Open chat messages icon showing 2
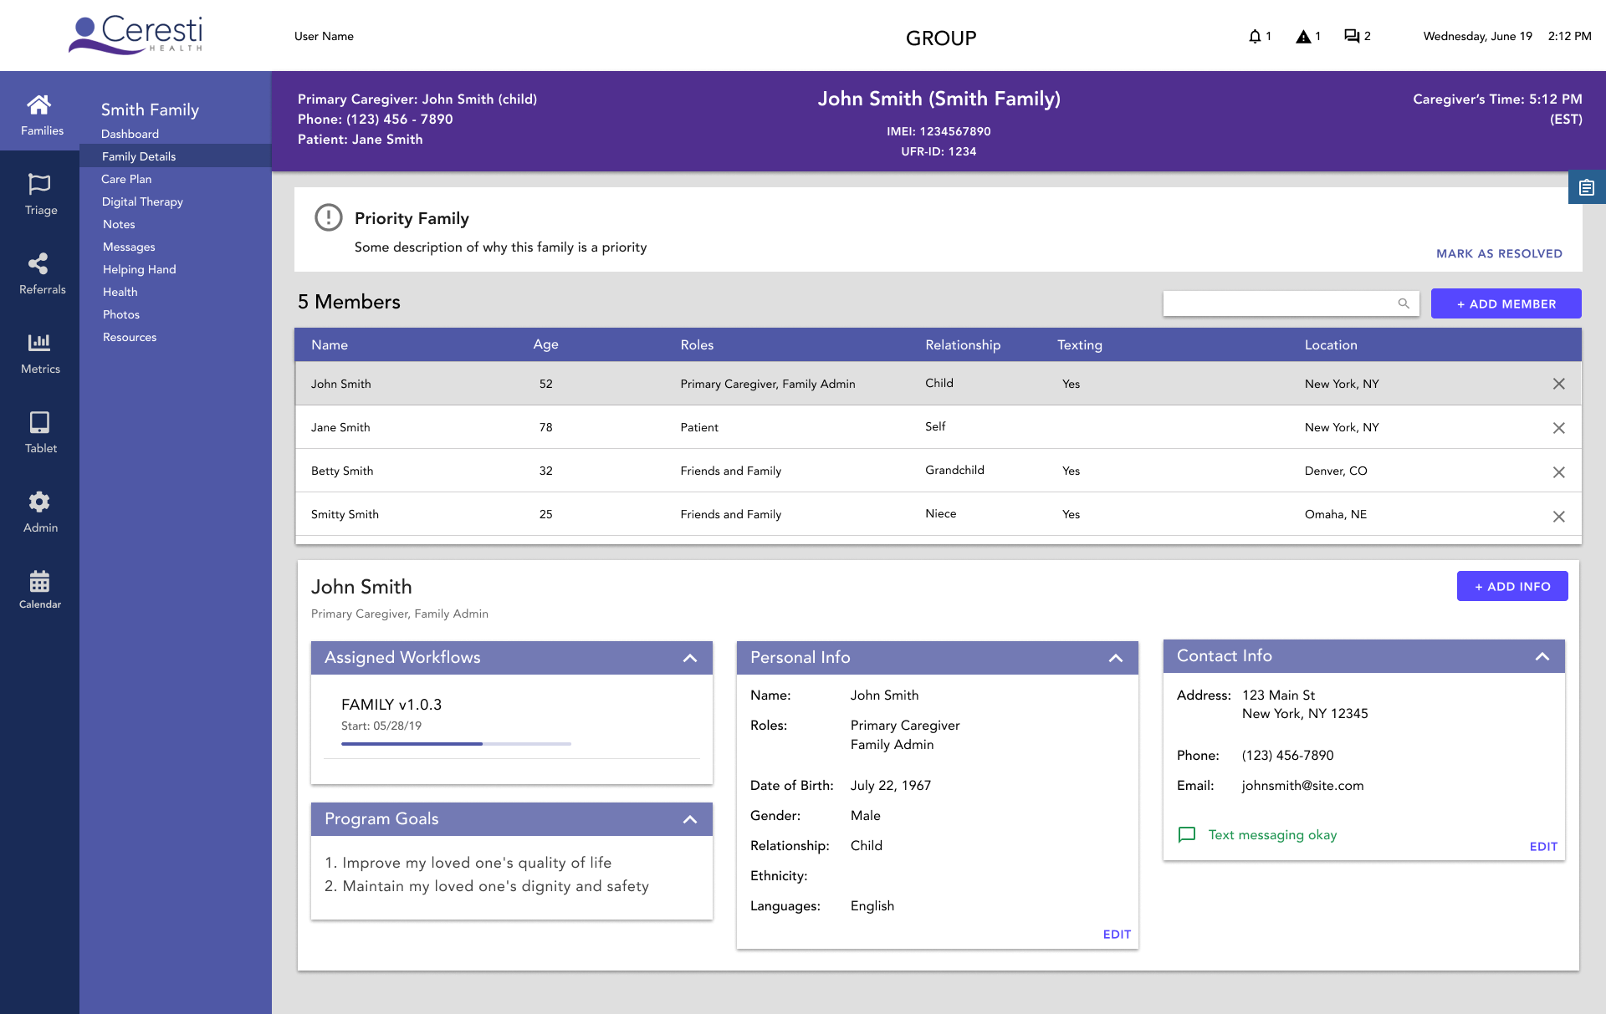1606x1014 pixels. coord(1352,36)
